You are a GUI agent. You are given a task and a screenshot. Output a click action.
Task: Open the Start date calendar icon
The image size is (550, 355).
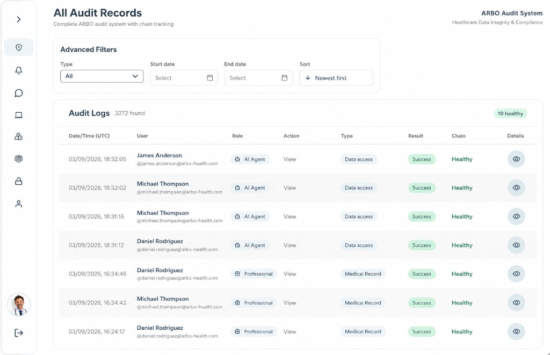[x=210, y=78]
